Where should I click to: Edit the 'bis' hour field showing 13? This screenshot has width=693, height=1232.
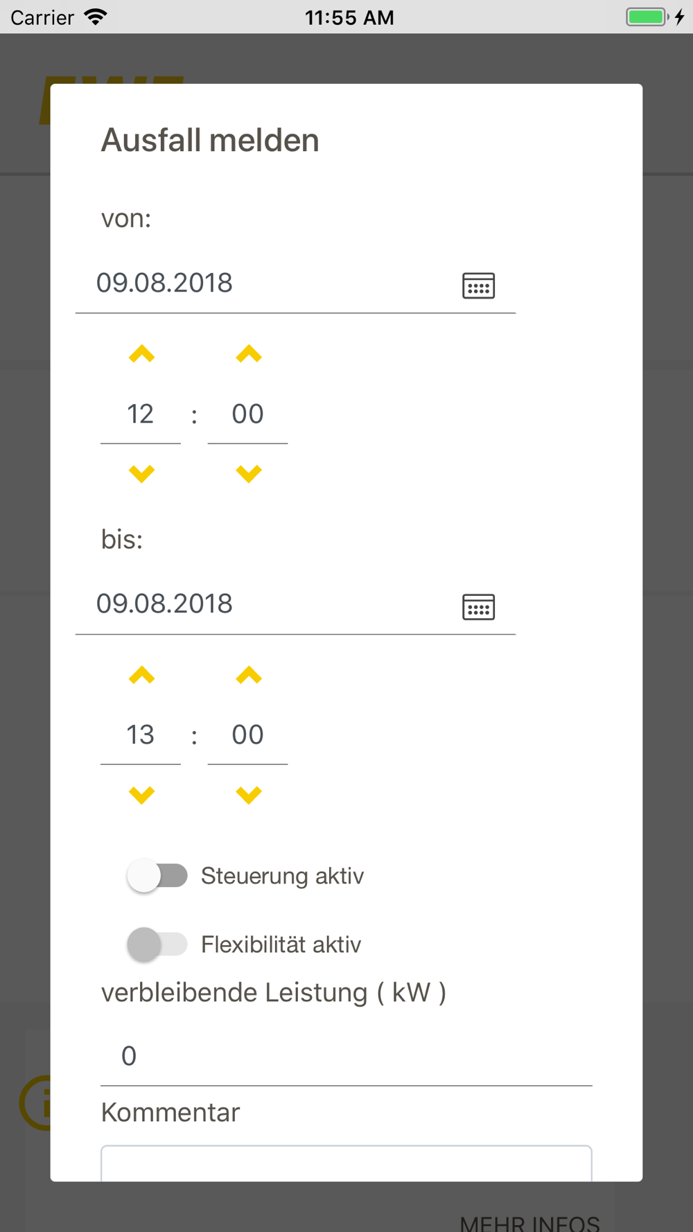pyautogui.click(x=141, y=735)
